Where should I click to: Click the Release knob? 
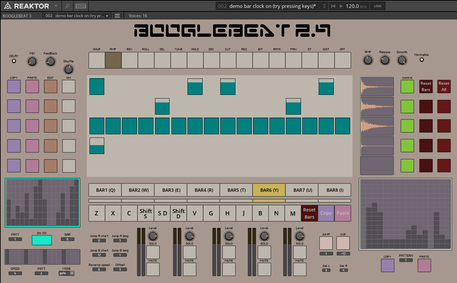[385, 60]
